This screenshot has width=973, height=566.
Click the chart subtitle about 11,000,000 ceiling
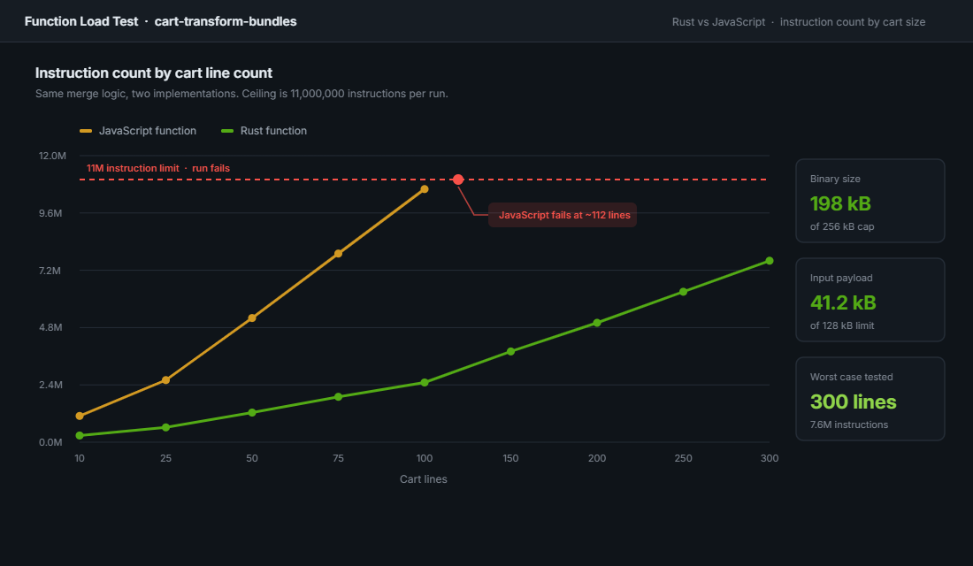coord(241,94)
